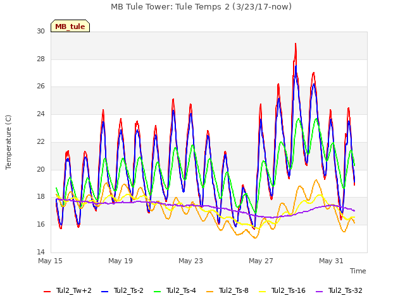This screenshot has width=405, height=303.
Task: Click the Time axis label
Action: click(358, 271)
